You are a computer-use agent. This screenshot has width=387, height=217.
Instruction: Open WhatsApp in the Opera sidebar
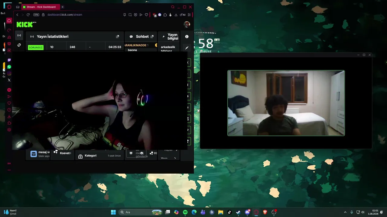click(9, 67)
